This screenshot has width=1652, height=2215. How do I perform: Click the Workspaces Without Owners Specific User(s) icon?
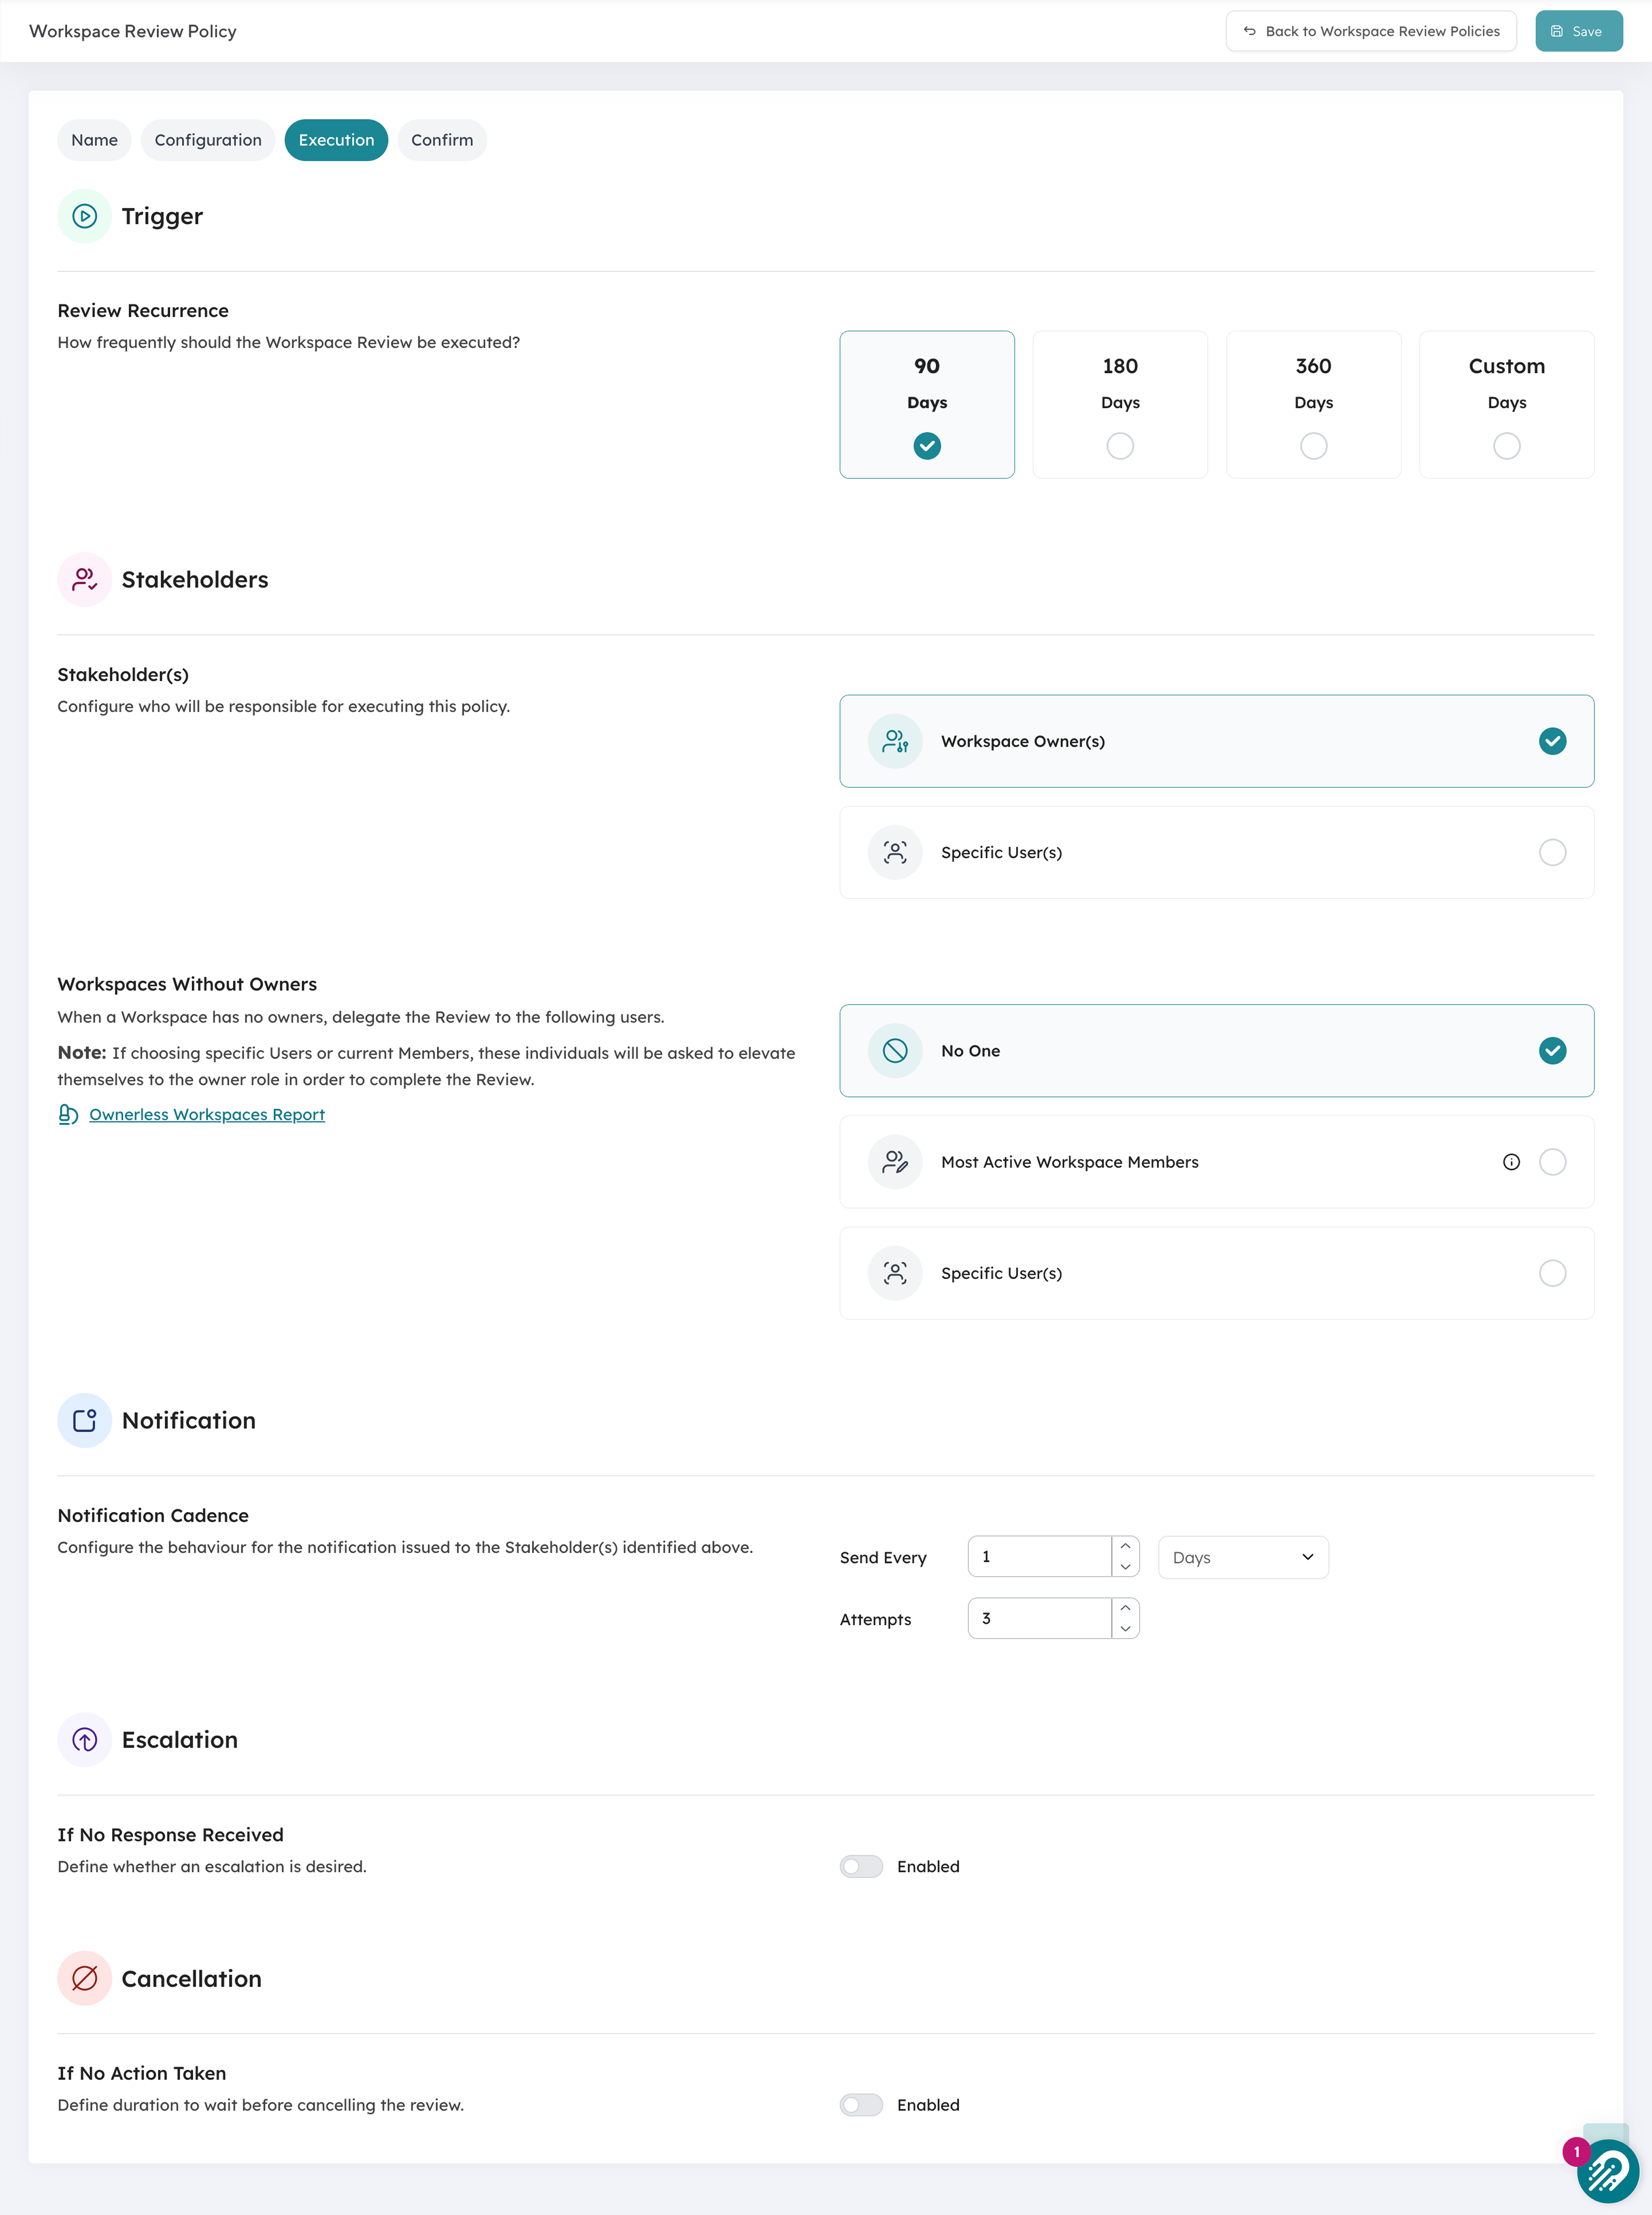(x=895, y=1273)
